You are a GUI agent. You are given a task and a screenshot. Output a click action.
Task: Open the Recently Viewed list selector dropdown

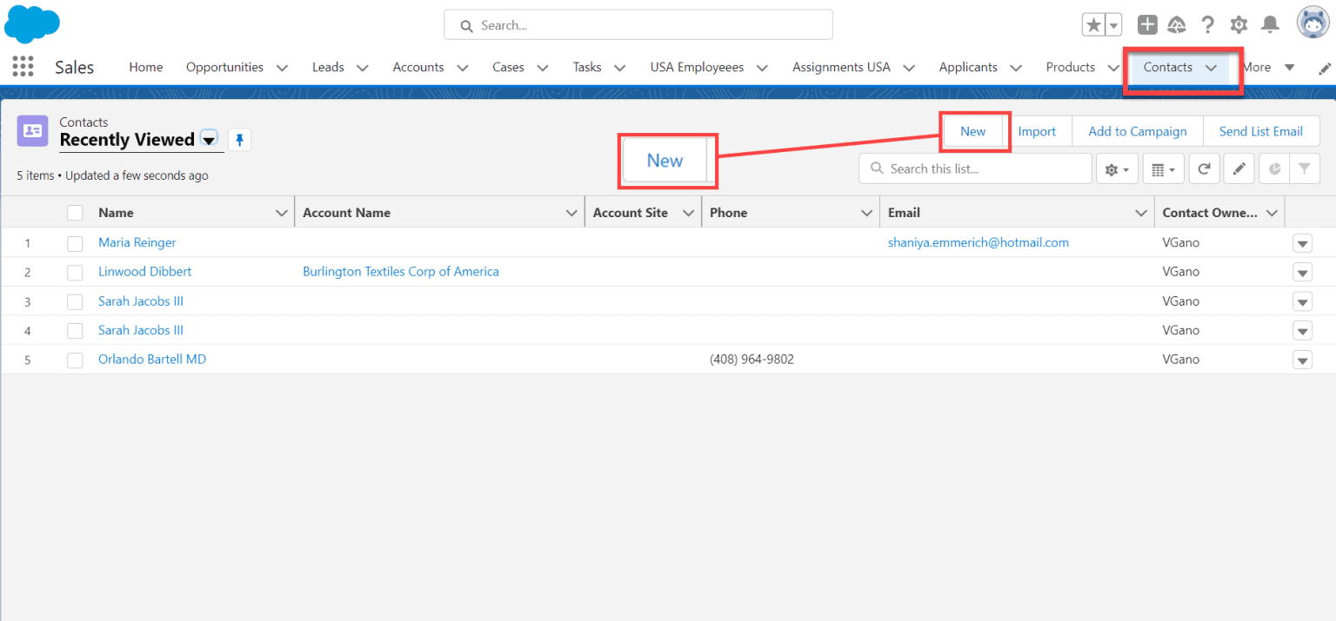coord(208,139)
